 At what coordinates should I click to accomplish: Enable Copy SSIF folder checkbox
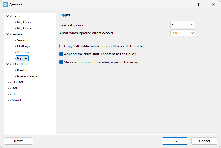pyautogui.click(x=61, y=46)
